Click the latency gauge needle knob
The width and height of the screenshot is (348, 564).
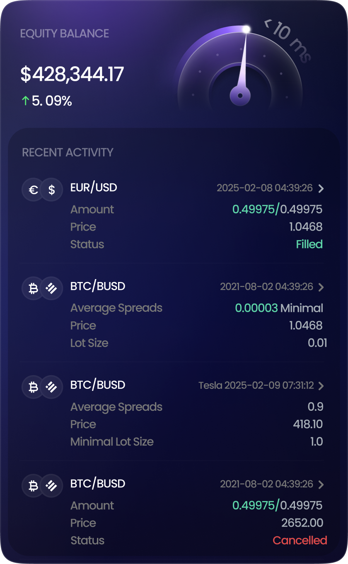pos(240,96)
